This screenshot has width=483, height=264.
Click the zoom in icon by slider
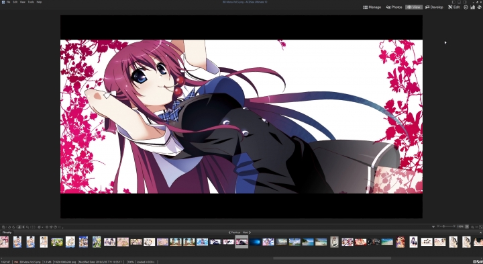[454, 226]
